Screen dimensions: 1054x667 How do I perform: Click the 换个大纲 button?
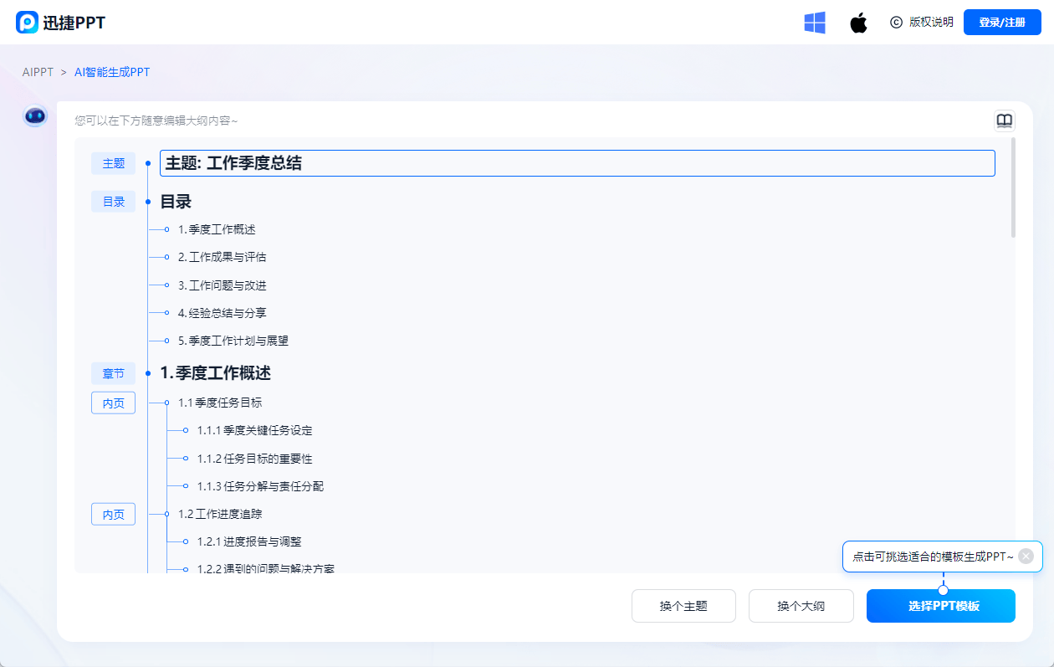801,606
